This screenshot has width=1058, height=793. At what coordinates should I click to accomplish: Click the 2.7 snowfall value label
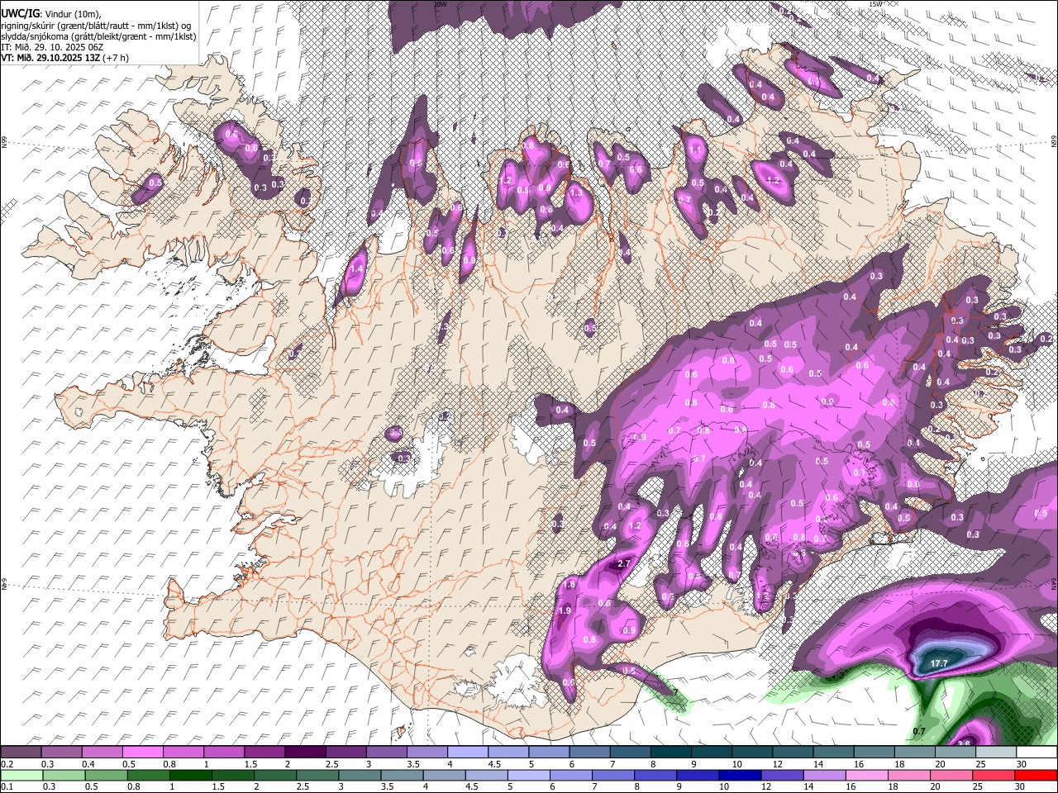(x=625, y=563)
